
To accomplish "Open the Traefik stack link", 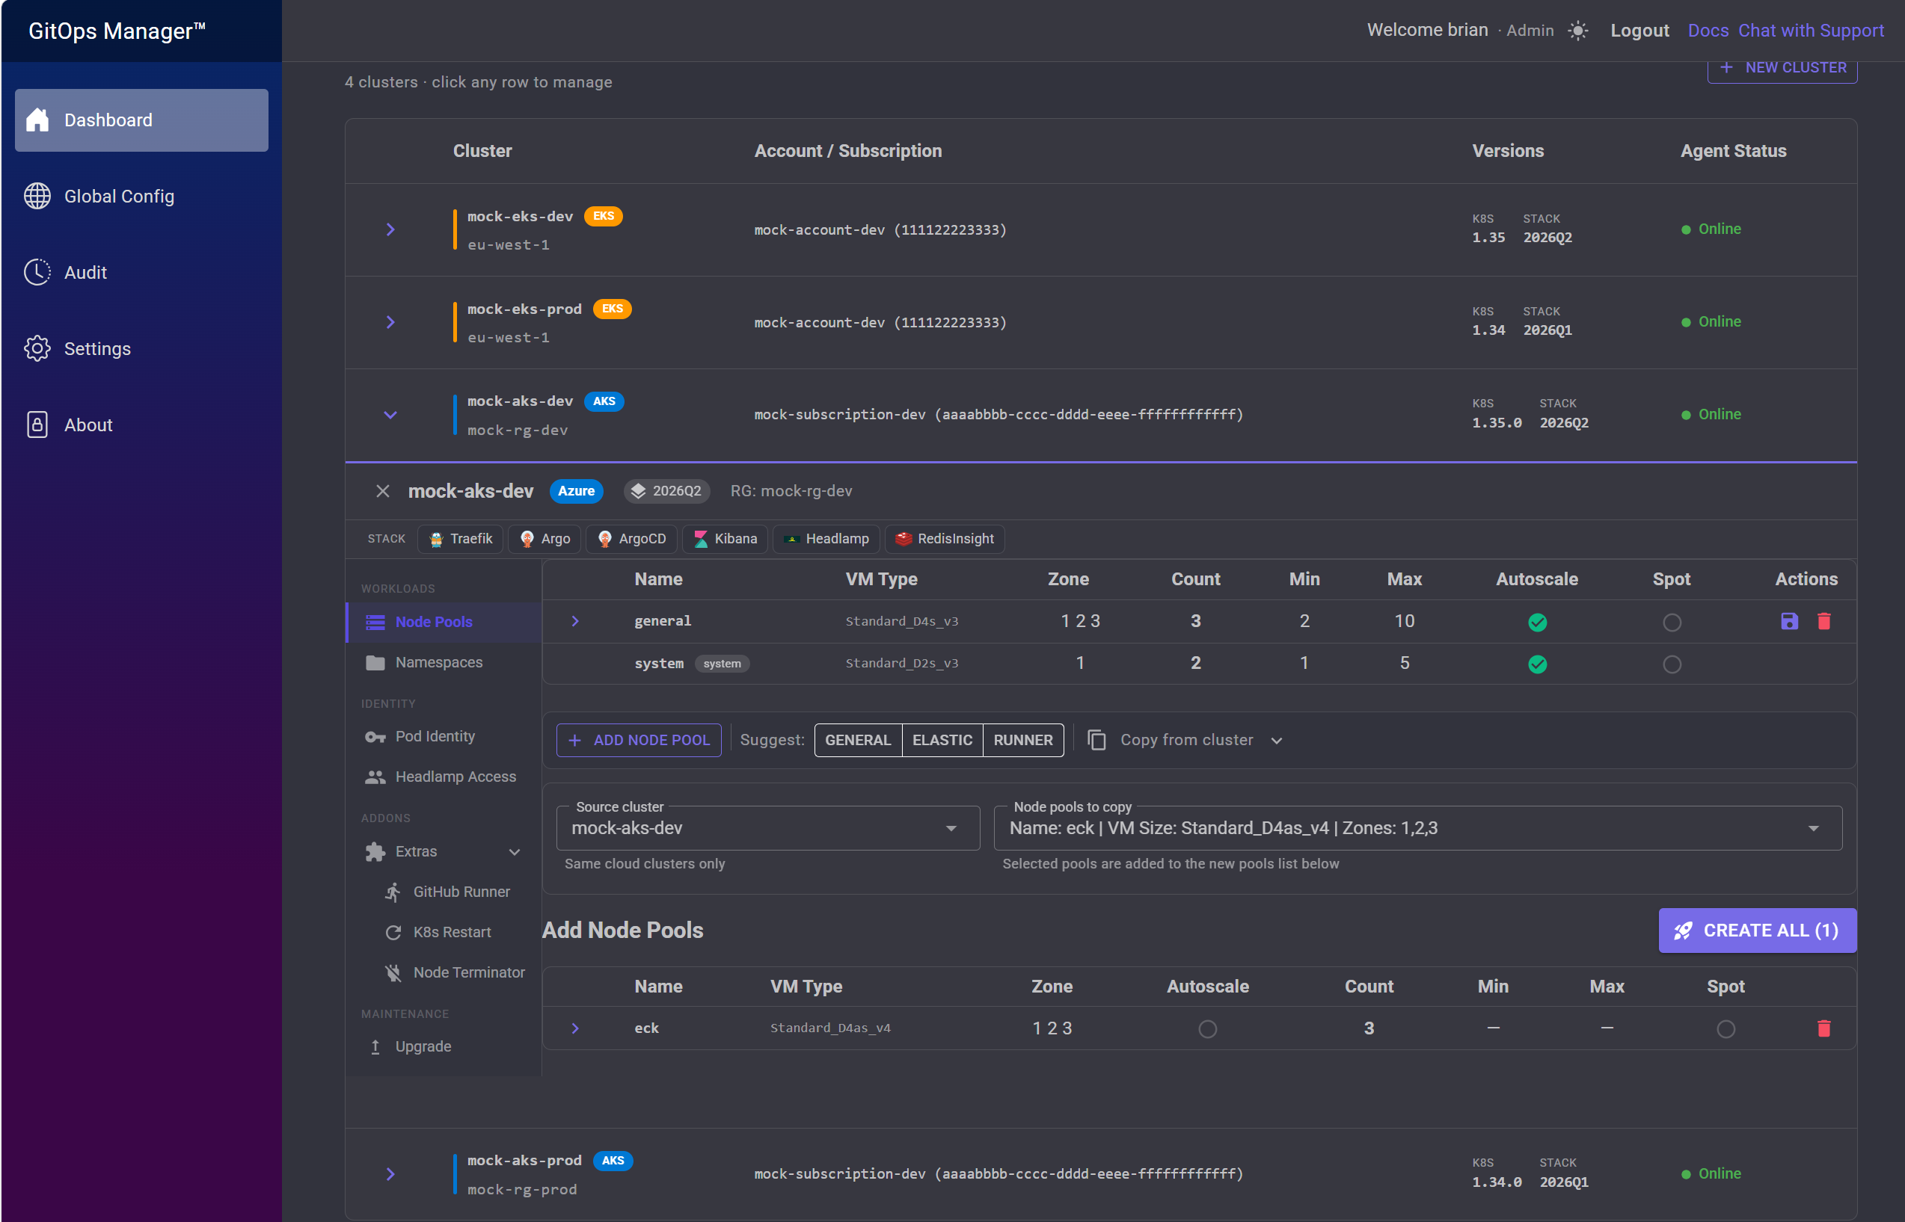I will coord(461,539).
